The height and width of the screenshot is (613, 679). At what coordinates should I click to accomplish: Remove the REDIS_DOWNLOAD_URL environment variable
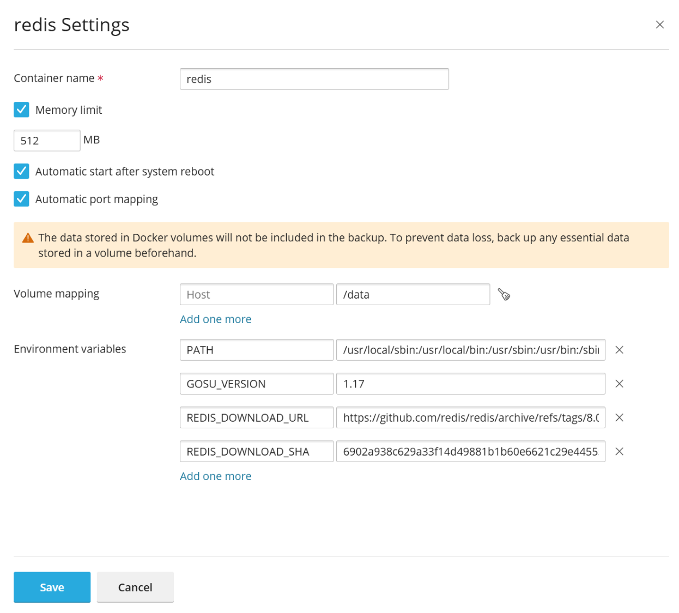pyautogui.click(x=619, y=417)
